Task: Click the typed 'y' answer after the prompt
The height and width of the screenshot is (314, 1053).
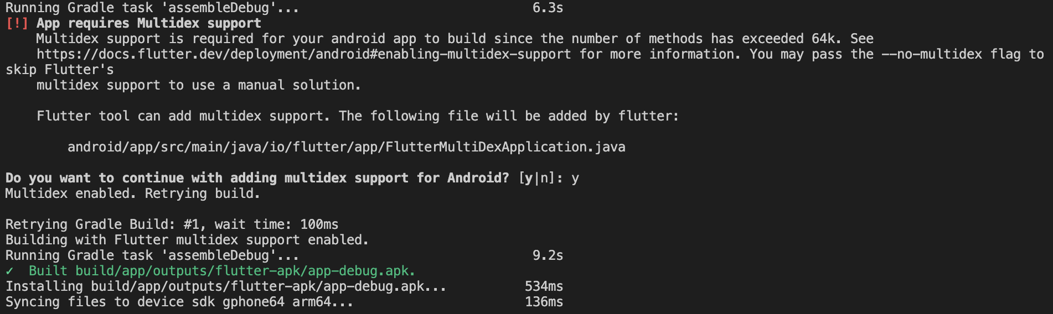Action: (575, 178)
